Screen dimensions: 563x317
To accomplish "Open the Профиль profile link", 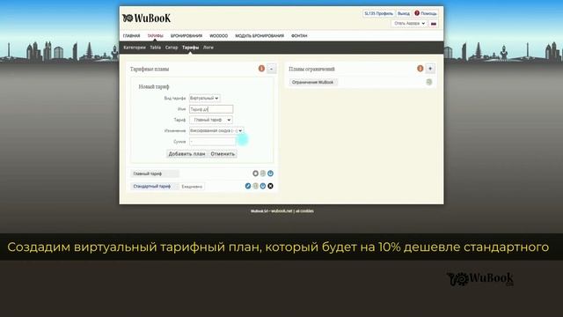I will click(378, 14).
